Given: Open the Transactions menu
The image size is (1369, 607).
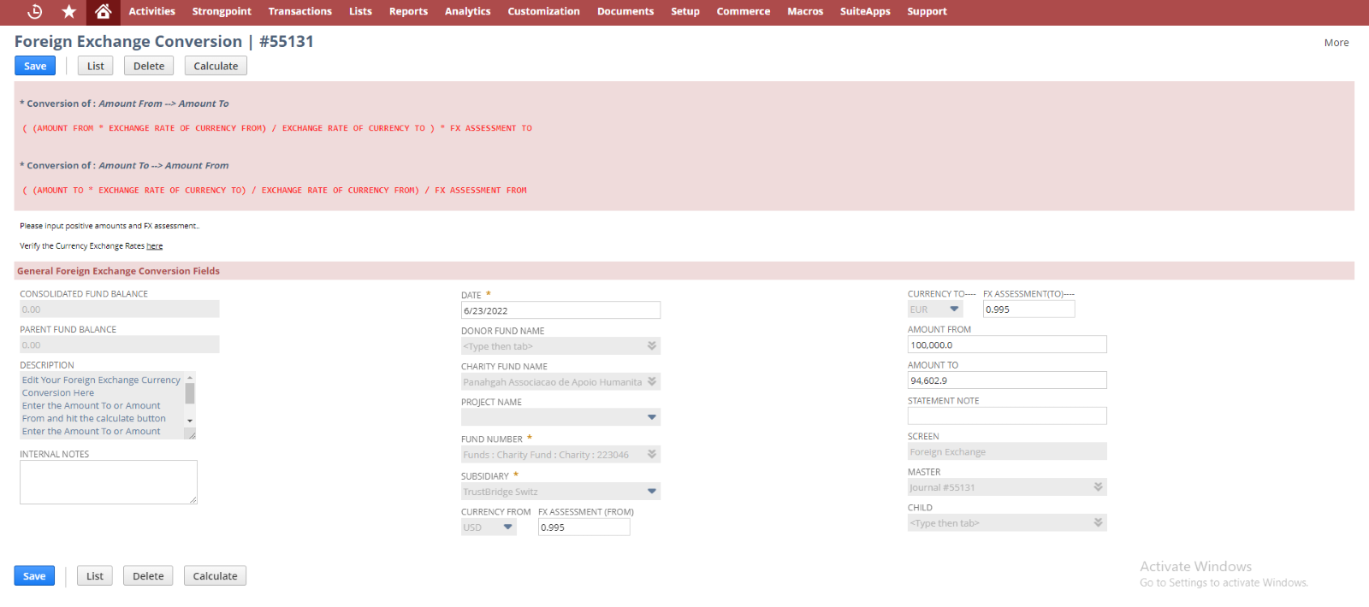Looking at the screenshot, I should 299,12.
